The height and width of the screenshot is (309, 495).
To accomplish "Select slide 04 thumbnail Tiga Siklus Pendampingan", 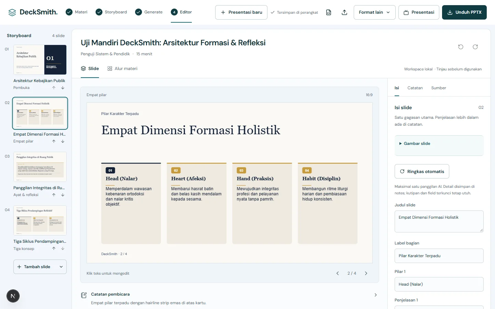I will [x=40, y=220].
